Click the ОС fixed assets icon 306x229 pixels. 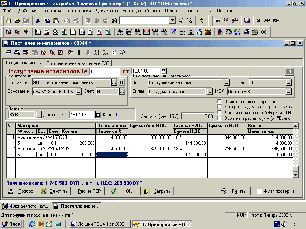click(264, 32)
